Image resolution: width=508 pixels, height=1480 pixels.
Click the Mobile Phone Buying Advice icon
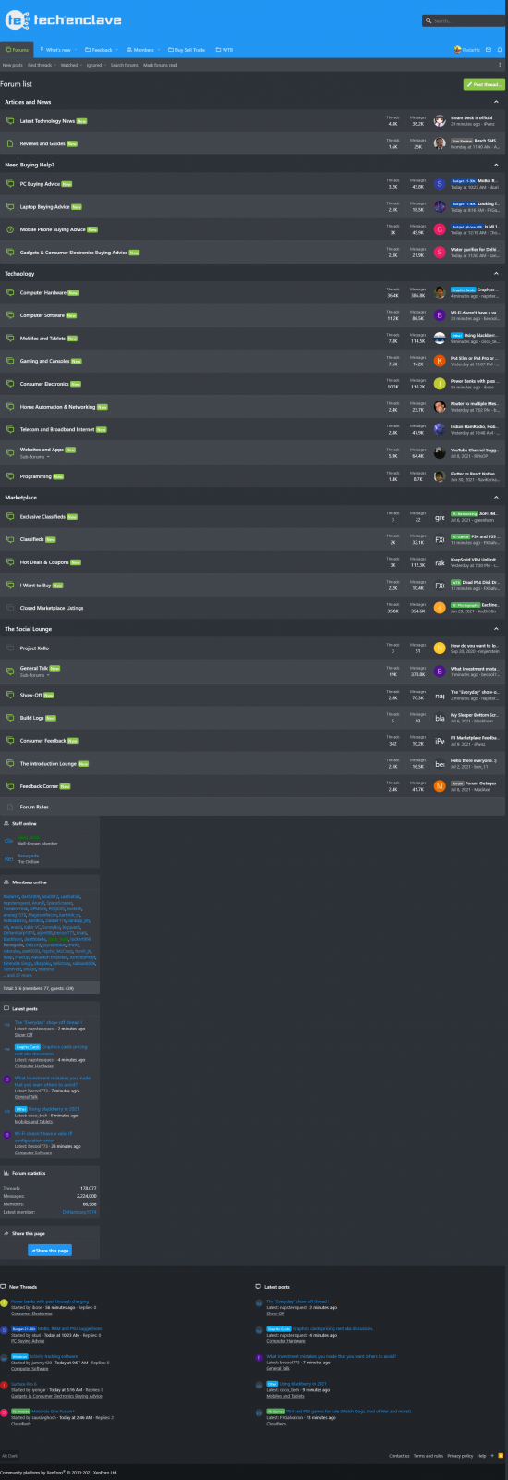[x=10, y=229]
